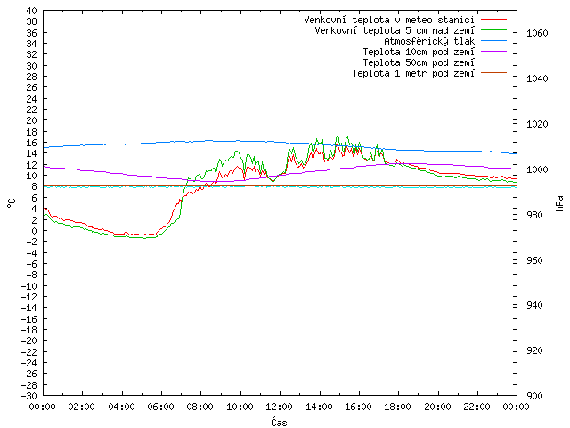The height and width of the screenshot is (428, 570).
Task: Click temperature label '-10' on left axis
Action: pyautogui.click(x=29, y=286)
